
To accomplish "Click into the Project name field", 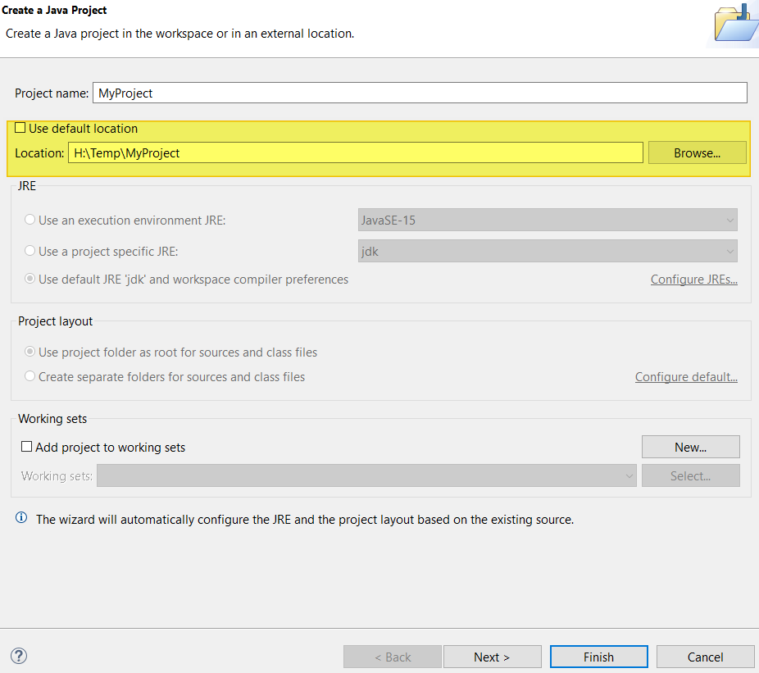I will tap(420, 93).
